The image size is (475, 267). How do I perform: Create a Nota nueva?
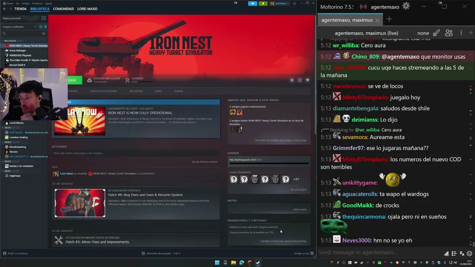tap(300, 210)
